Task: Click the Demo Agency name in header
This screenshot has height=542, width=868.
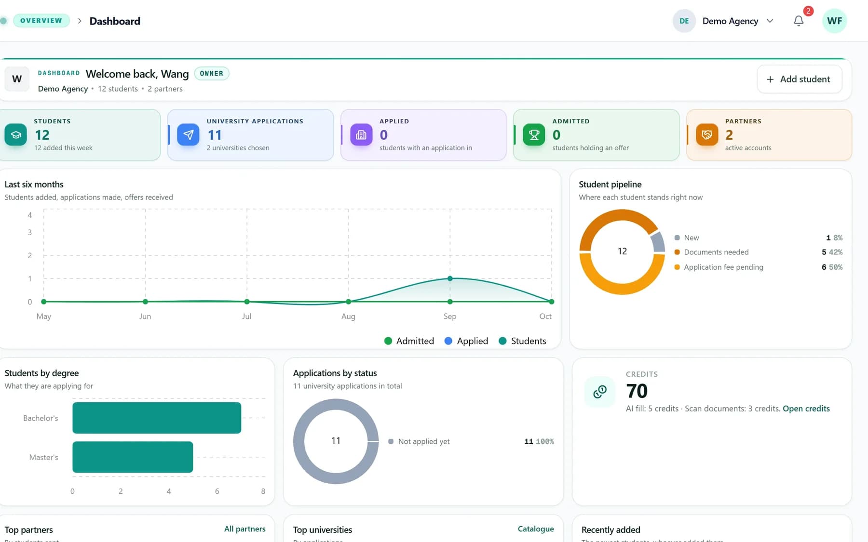Action: (730, 21)
